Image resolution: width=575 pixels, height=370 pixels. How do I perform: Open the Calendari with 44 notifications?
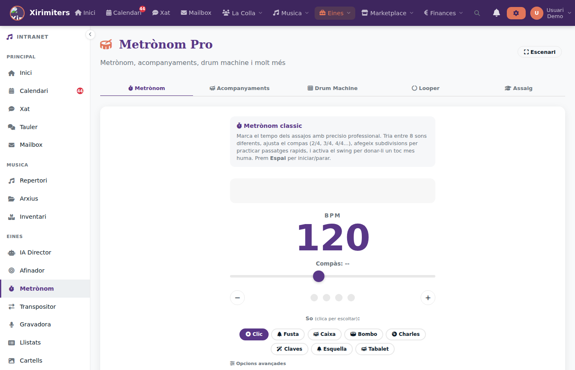pyautogui.click(x=124, y=13)
